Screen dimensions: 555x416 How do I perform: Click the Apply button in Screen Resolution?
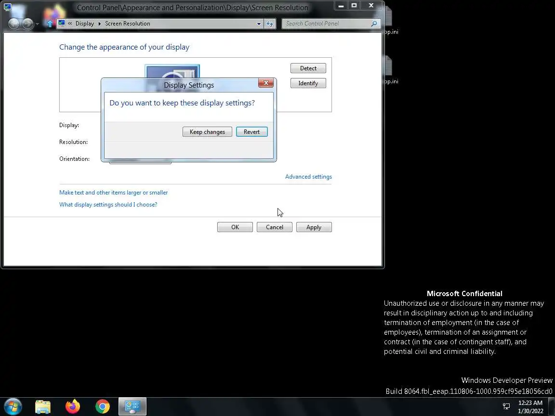[x=314, y=227]
